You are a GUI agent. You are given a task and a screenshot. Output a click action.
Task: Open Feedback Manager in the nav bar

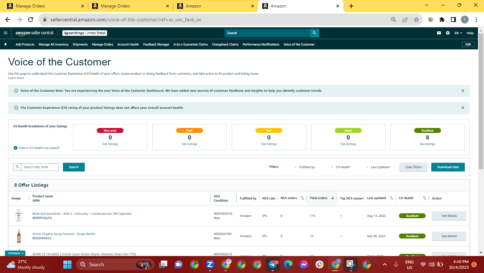coord(156,44)
